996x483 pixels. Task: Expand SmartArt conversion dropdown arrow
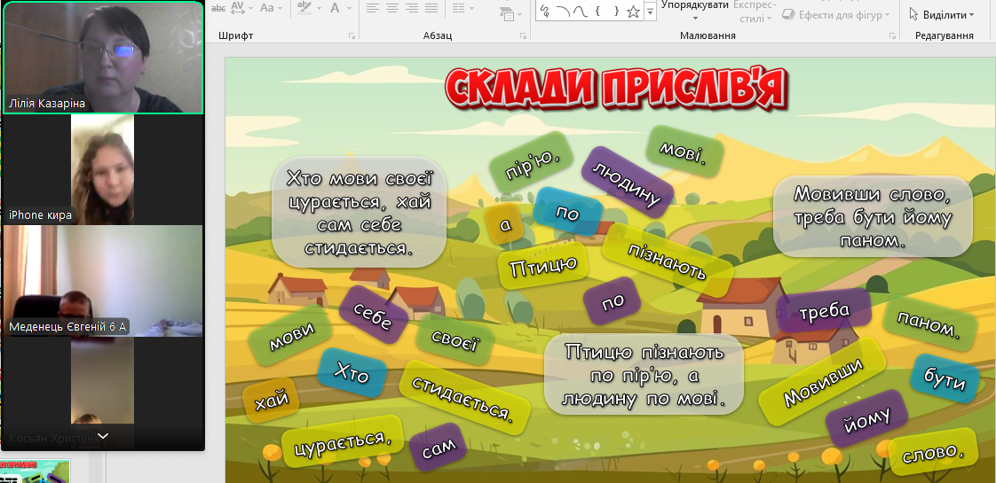pyautogui.click(x=518, y=14)
